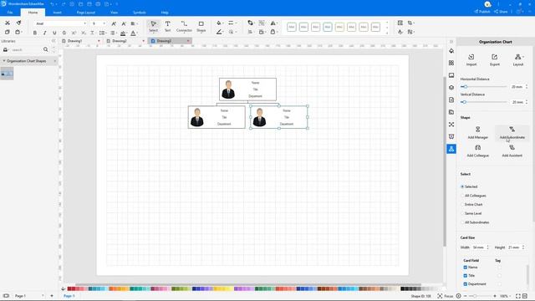Open the Help tab
Image resolution: width=535 pixels, height=301 pixels.
(165, 13)
